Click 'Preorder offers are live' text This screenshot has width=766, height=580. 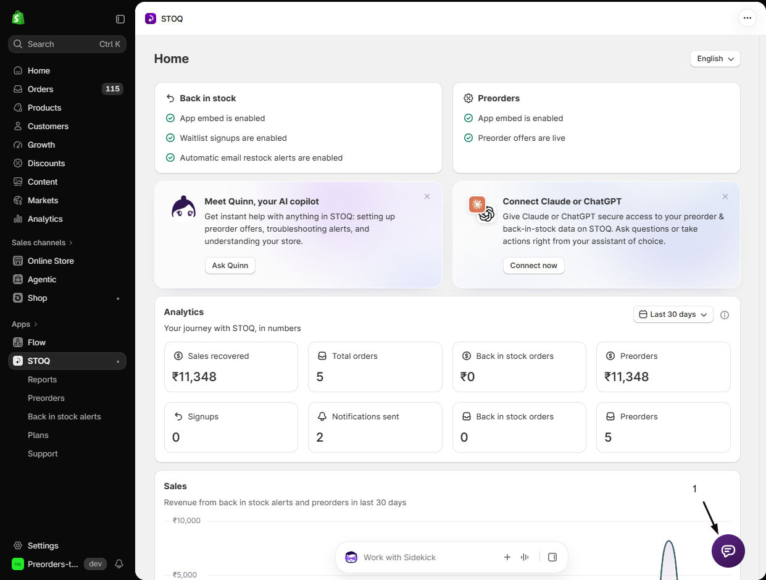coord(522,138)
